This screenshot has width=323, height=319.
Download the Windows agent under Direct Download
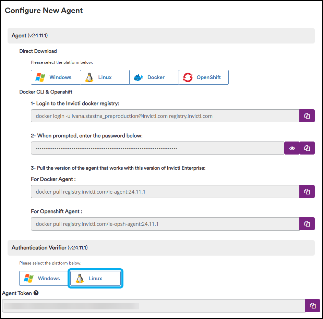tap(56, 77)
